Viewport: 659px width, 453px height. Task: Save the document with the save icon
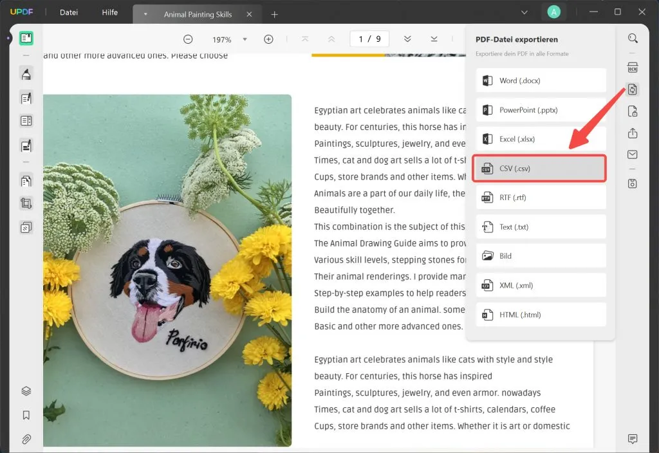pyautogui.click(x=633, y=183)
